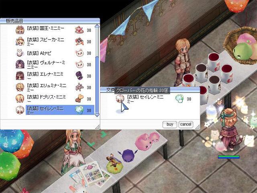257x193 pixels.
Task: Select the [衣装] 国王・ミニミー item name
Action: (45, 28)
